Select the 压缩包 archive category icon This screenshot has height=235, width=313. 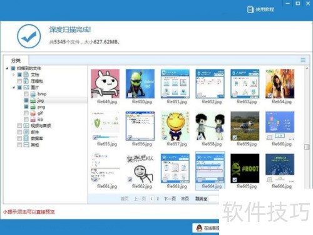(x=26, y=81)
